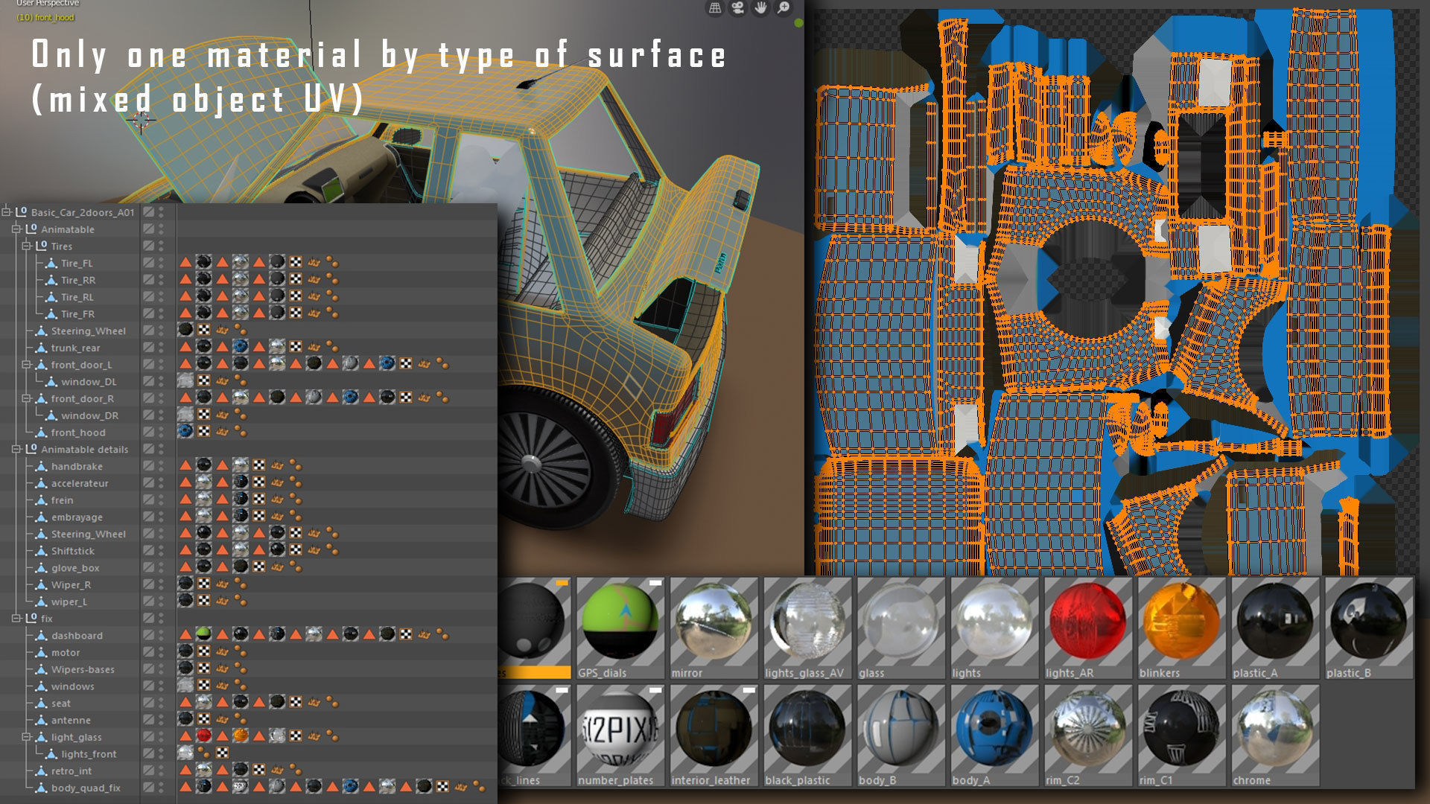The width and height of the screenshot is (1430, 804).
Task: Select the accelerateur object
Action: point(80,483)
